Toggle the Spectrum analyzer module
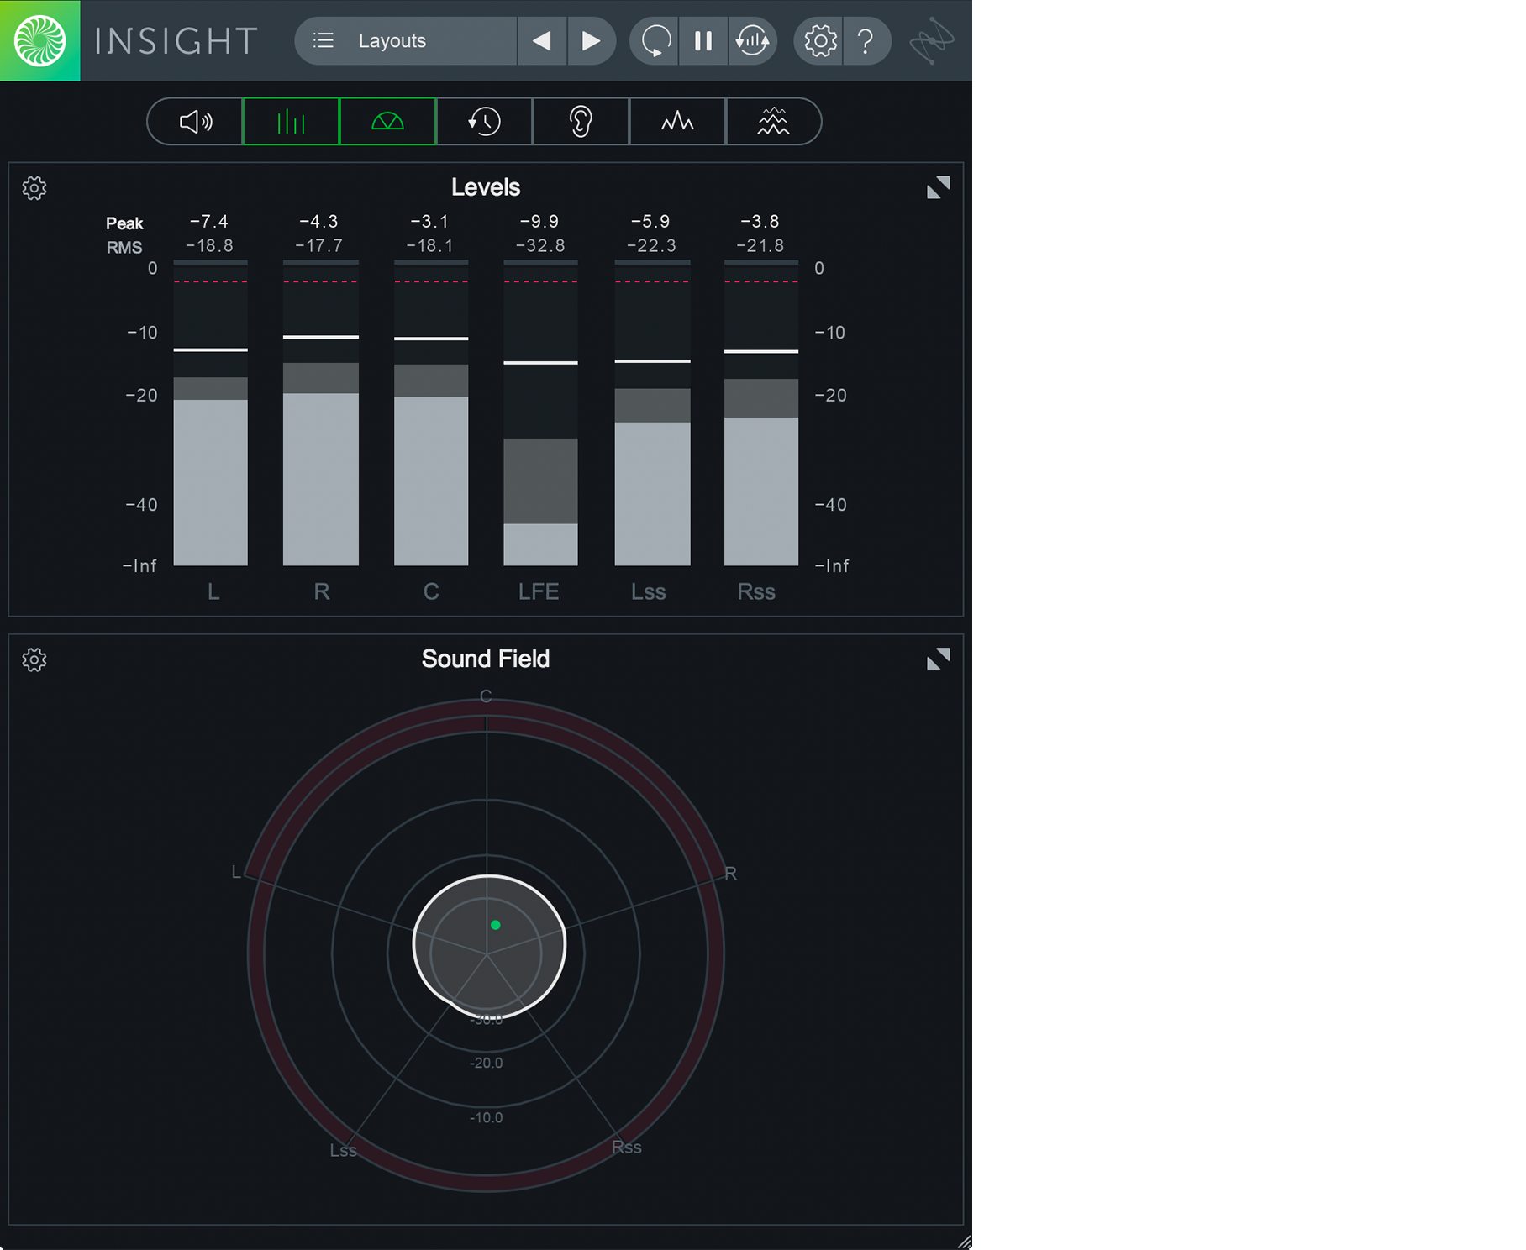The width and height of the screenshot is (1526, 1250). [677, 122]
